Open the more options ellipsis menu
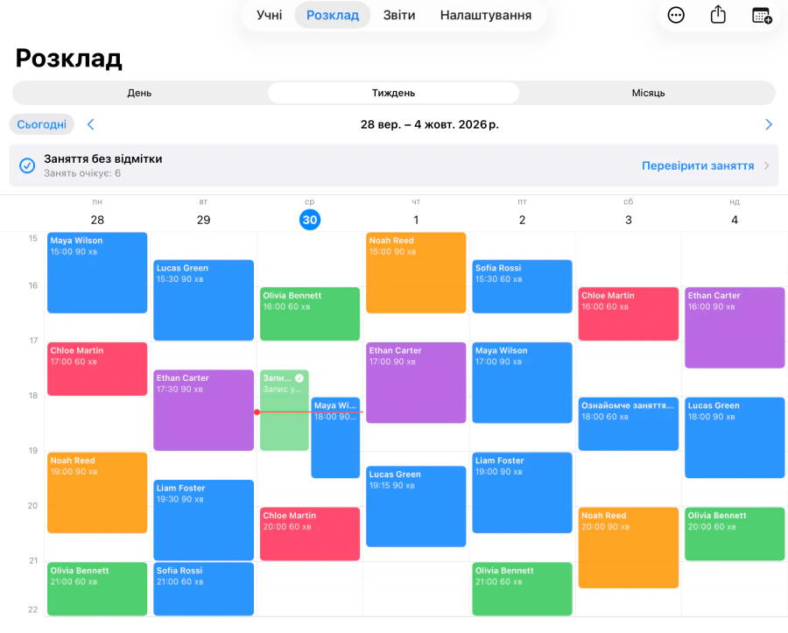This screenshot has width=788, height=633. tap(675, 16)
